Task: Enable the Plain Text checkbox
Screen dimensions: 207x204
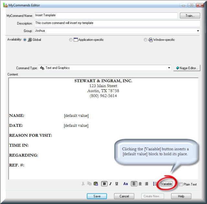Action: (181, 184)
